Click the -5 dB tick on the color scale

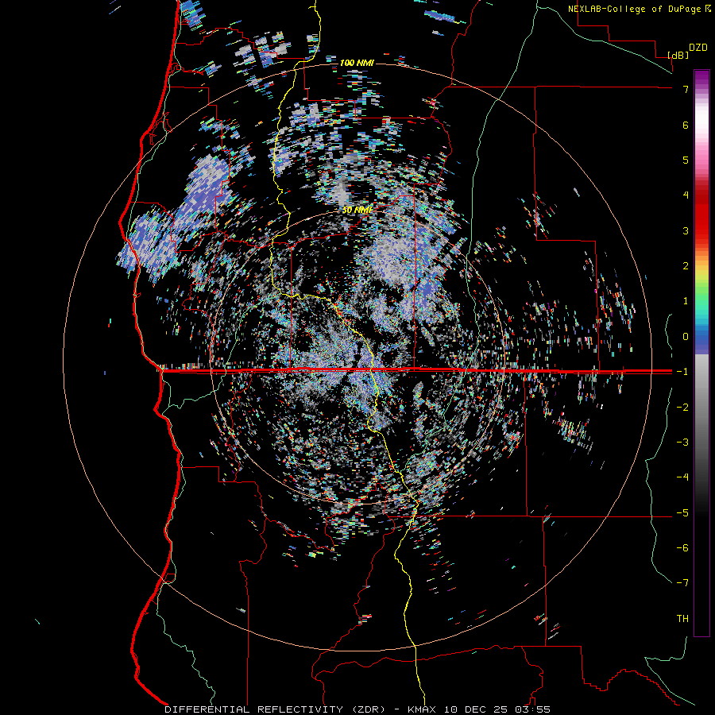coord(682,513)
